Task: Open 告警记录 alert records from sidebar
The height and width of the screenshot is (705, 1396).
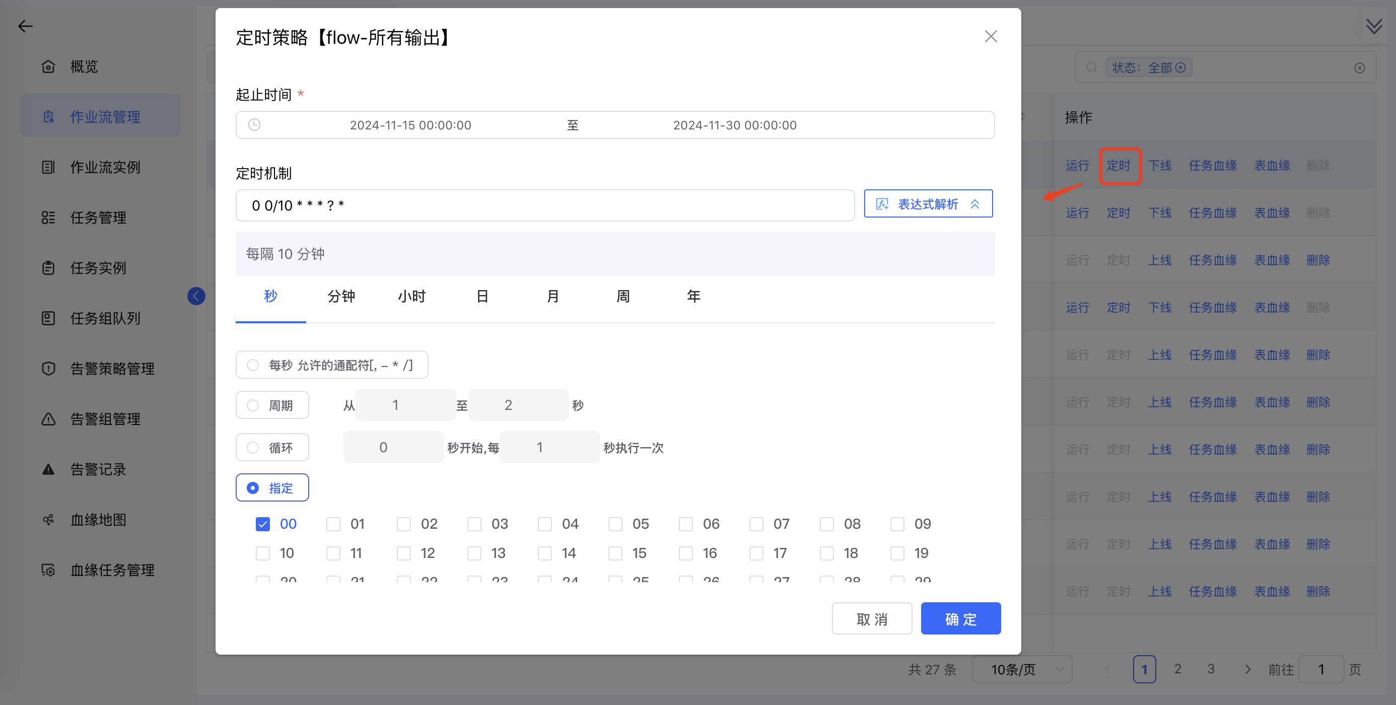Action: click(x=100, y=469)
